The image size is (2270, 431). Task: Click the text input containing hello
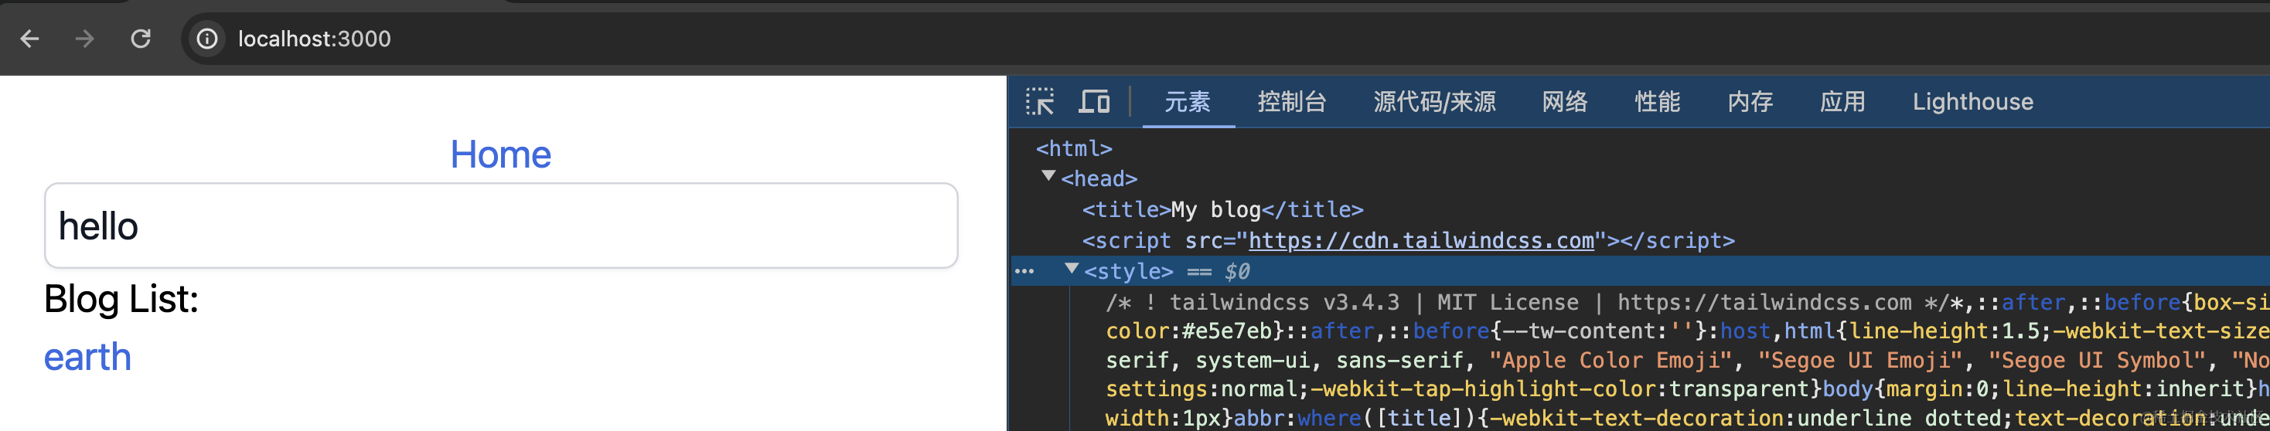pos(500,226)
